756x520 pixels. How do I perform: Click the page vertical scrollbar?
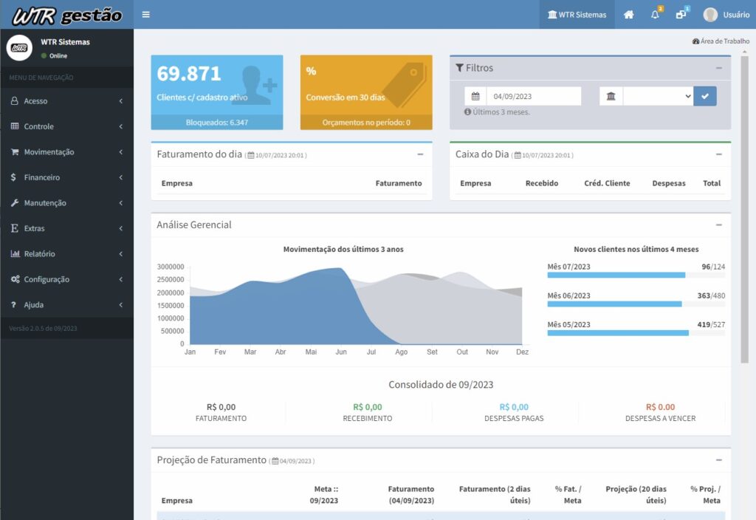tap(745, 210)
